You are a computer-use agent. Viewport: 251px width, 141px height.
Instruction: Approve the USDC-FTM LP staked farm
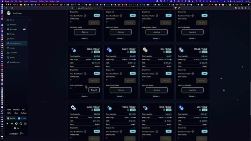coord(121,32)
